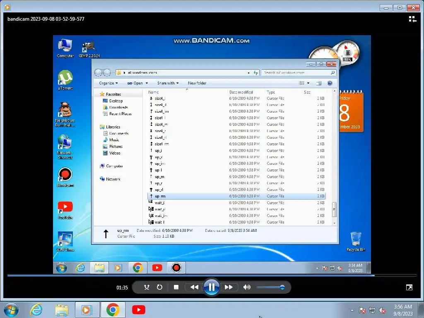Sort files by the Size column header
The image size is (424, 318).
(x=307, y=92)
